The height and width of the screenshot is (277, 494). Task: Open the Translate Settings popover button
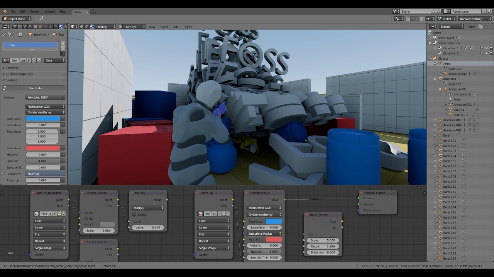471,19
